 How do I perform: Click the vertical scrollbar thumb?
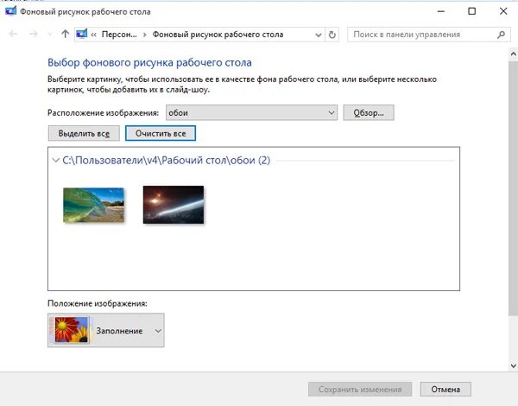click(513, 187)
